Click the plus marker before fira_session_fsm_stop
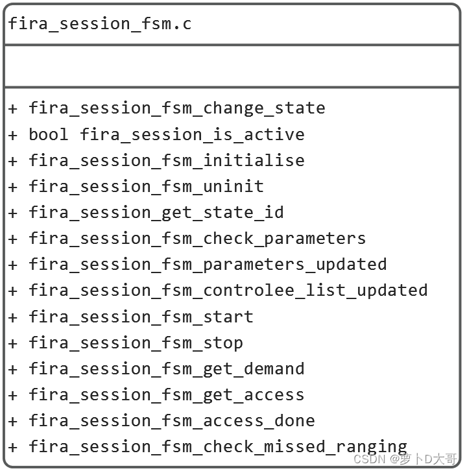The image size is (467, 471). click(x=13, y=343)
